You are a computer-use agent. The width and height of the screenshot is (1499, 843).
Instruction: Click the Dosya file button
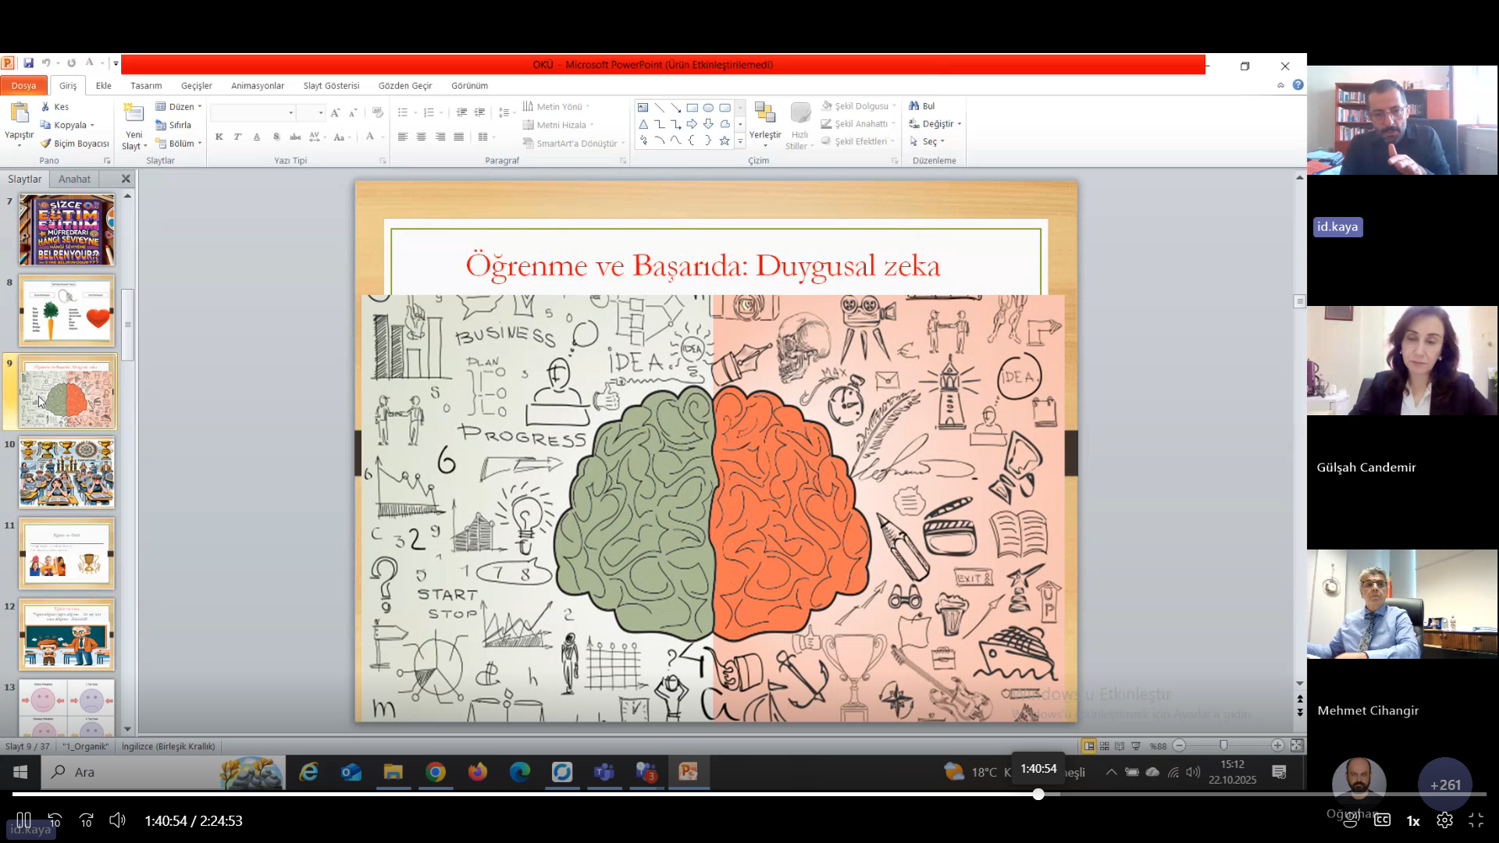coord(23,86)
